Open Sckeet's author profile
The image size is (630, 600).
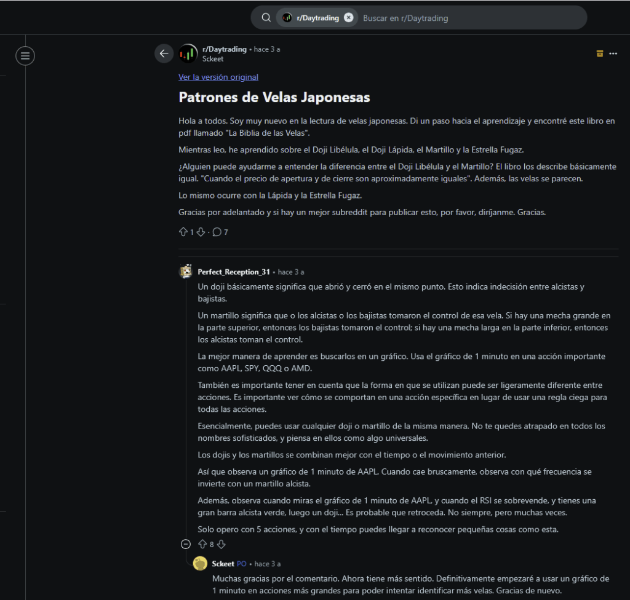(x=212, y=58)
